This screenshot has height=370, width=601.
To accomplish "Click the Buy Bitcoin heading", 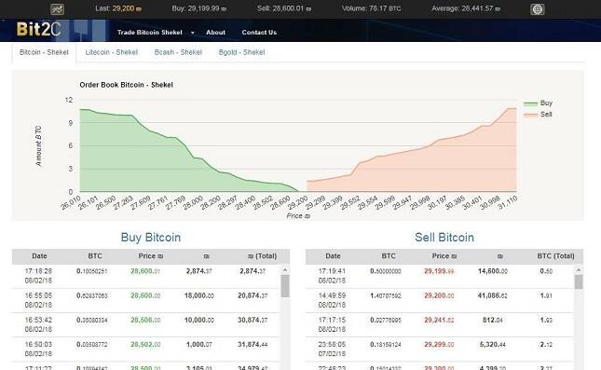I will click(151, 238).
